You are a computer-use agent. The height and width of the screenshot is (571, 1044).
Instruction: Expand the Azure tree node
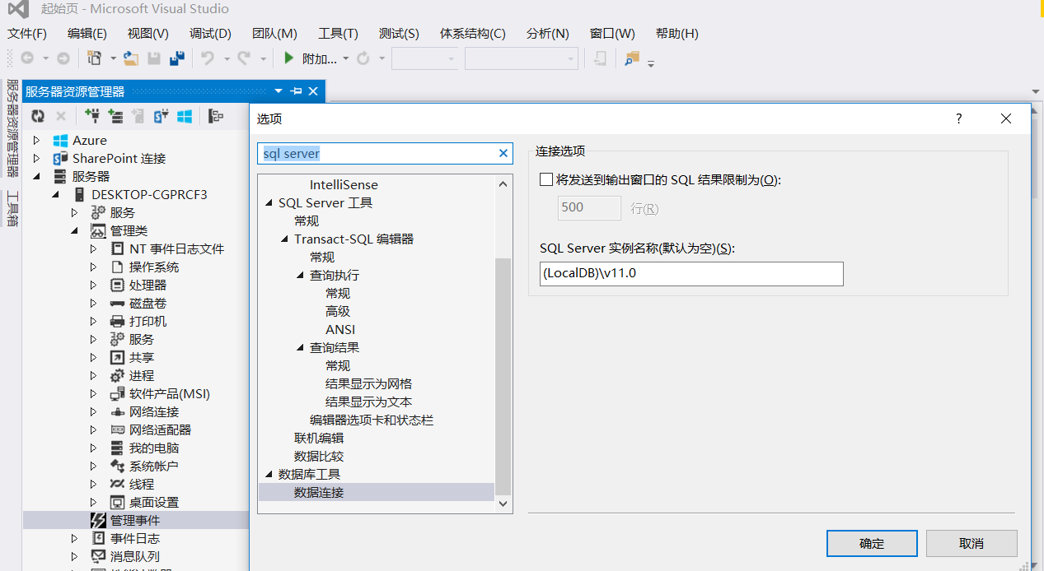point(36,141)
